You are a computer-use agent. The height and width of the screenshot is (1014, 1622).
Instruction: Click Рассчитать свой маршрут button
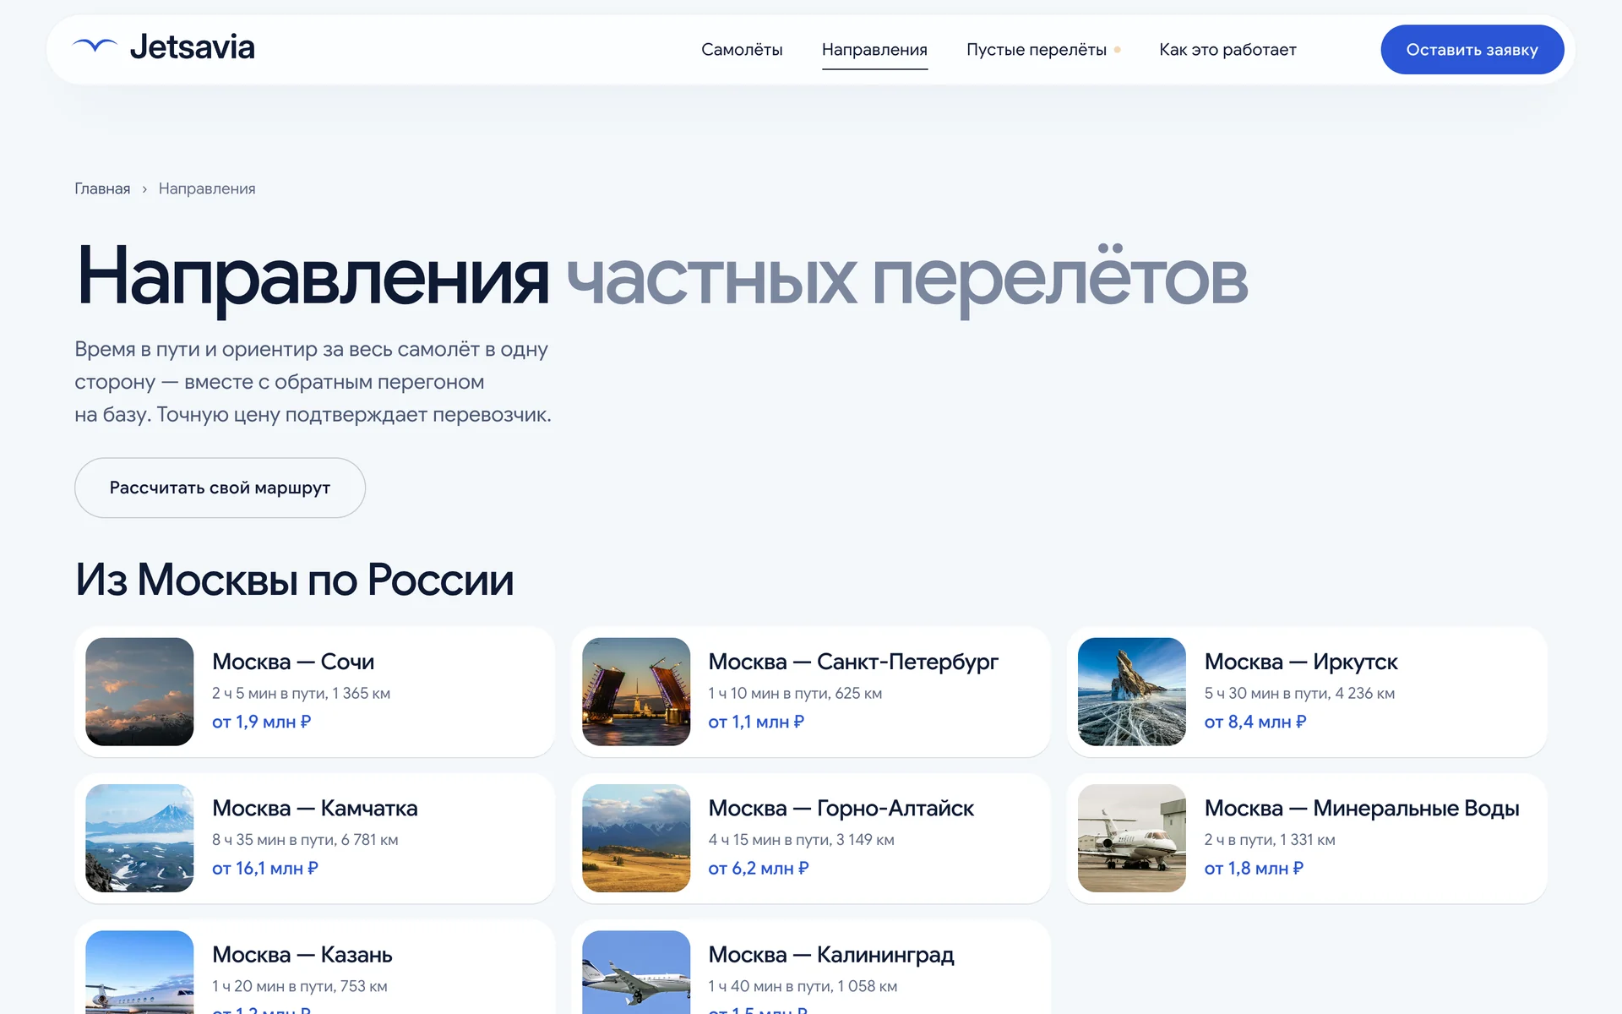[x=220, y=488]
